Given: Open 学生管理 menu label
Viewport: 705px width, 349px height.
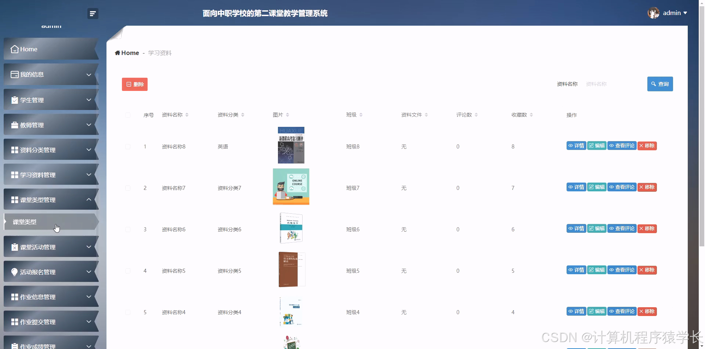Looking at the screenshot, I should (x=32, y=100).
